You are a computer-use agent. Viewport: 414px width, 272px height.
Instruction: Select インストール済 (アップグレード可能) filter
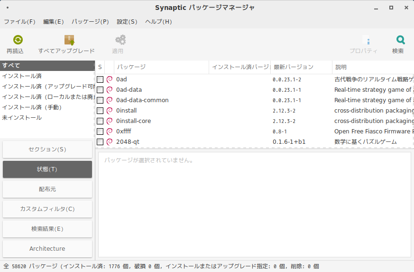coord(47,87)
